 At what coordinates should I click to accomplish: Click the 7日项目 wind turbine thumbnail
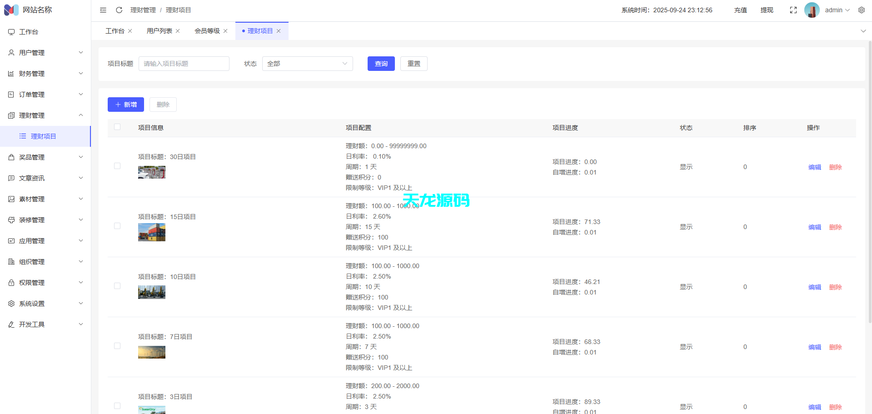click(151, 352)
